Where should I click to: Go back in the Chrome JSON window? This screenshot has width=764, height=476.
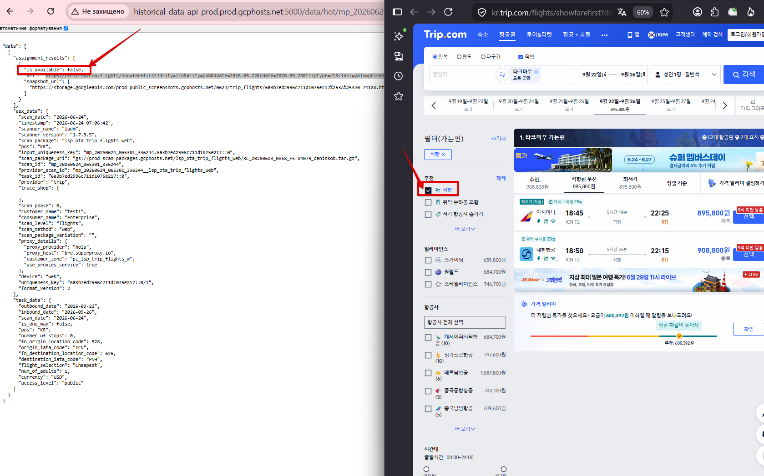click(x=10, y=11)
